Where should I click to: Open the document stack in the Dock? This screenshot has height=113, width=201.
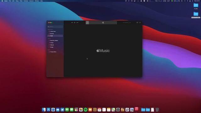152,110
